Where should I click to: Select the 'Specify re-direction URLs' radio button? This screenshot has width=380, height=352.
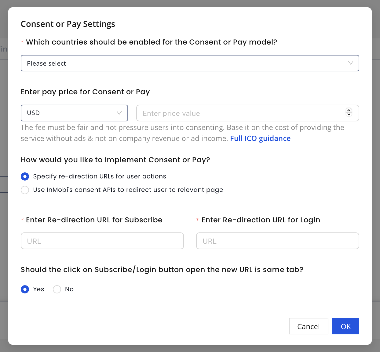(25, 177)
